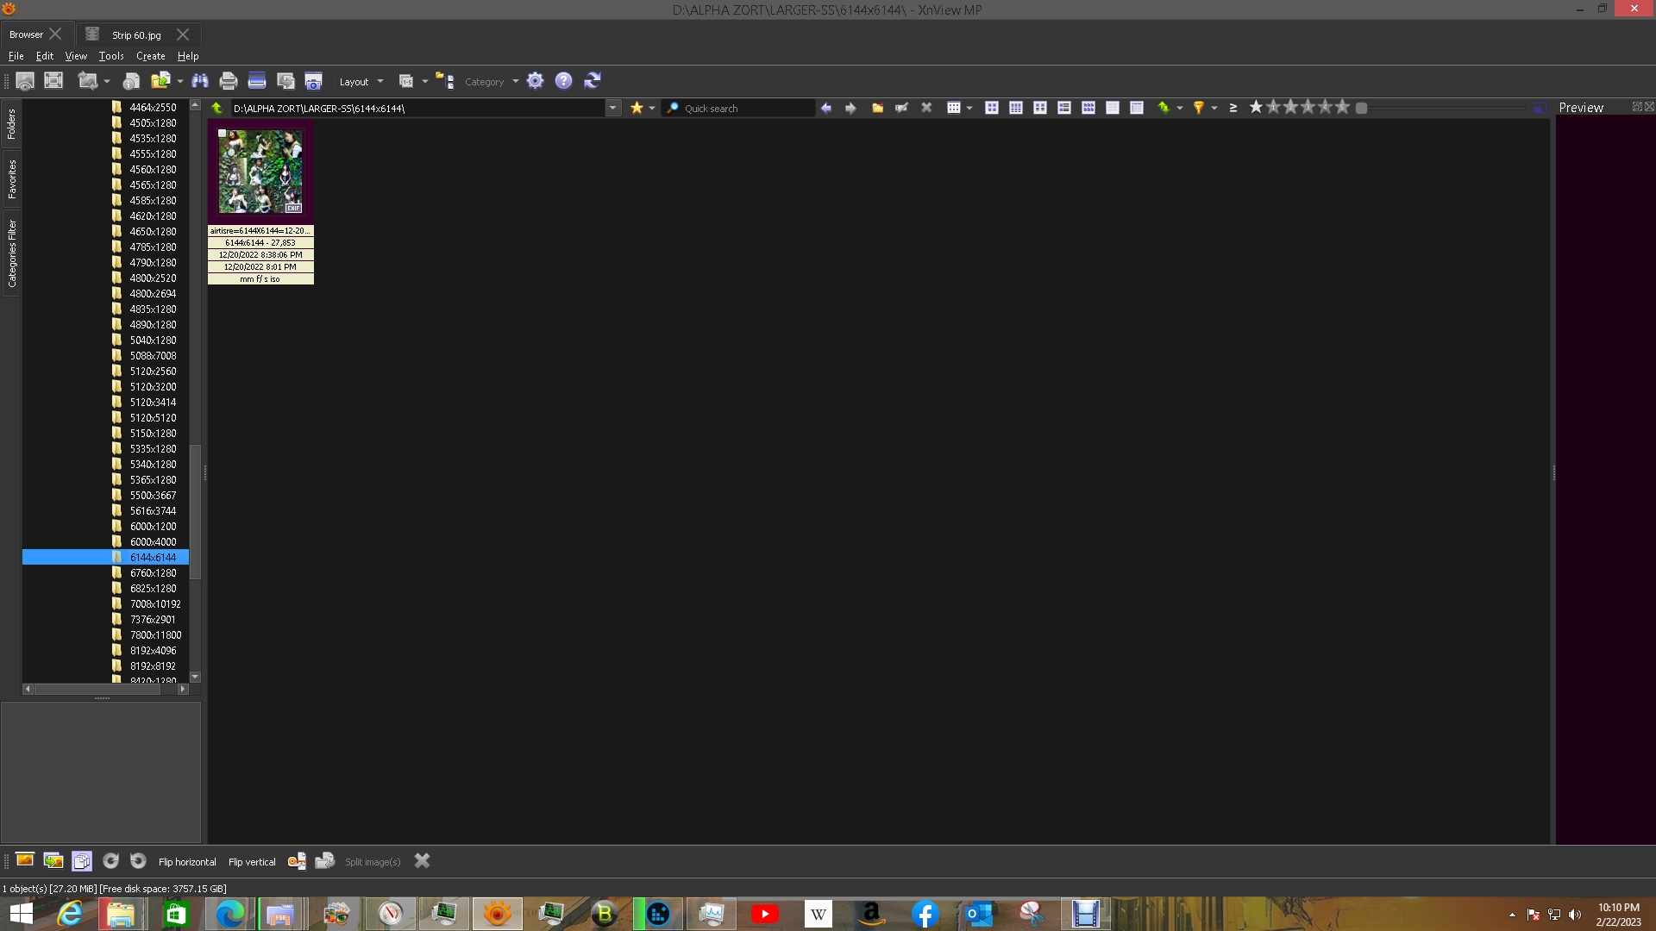The image size is (1656, 931).
Task: Click the Refresh arrows icon
Action: [593, 81]
